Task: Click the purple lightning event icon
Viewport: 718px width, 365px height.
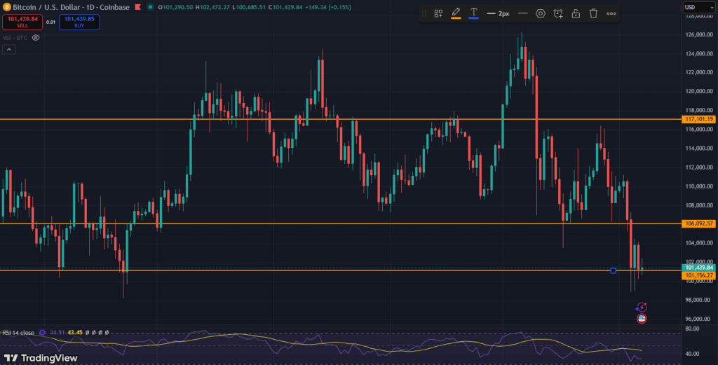Action: [x=642, y=307]
